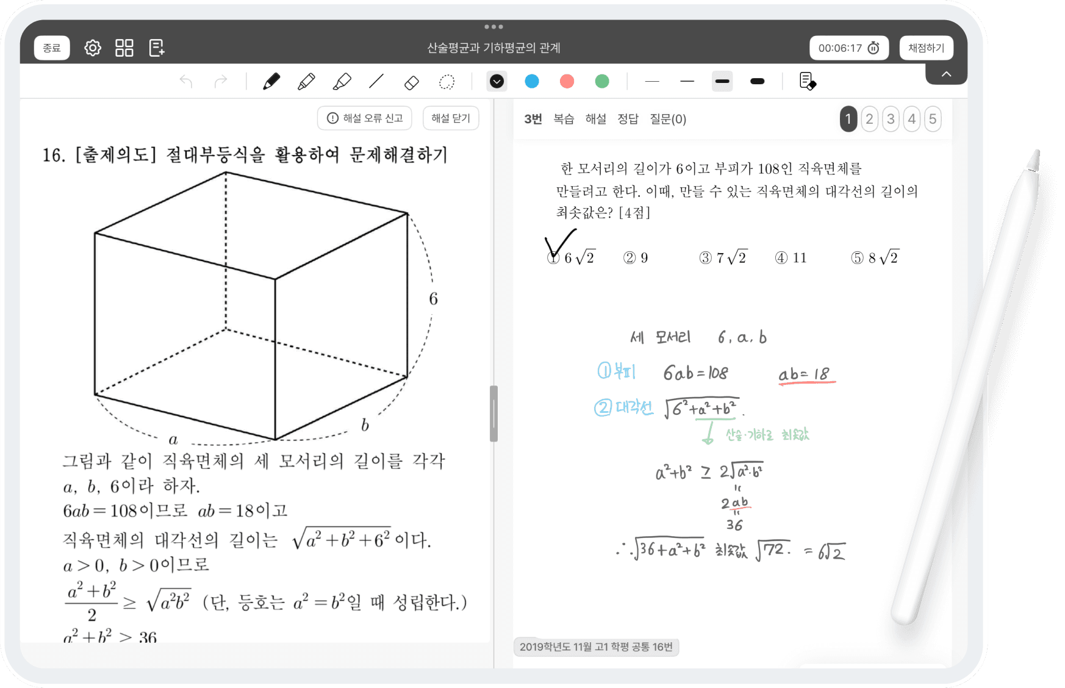Select answer number 5 pill

click(x=933, y=119)
